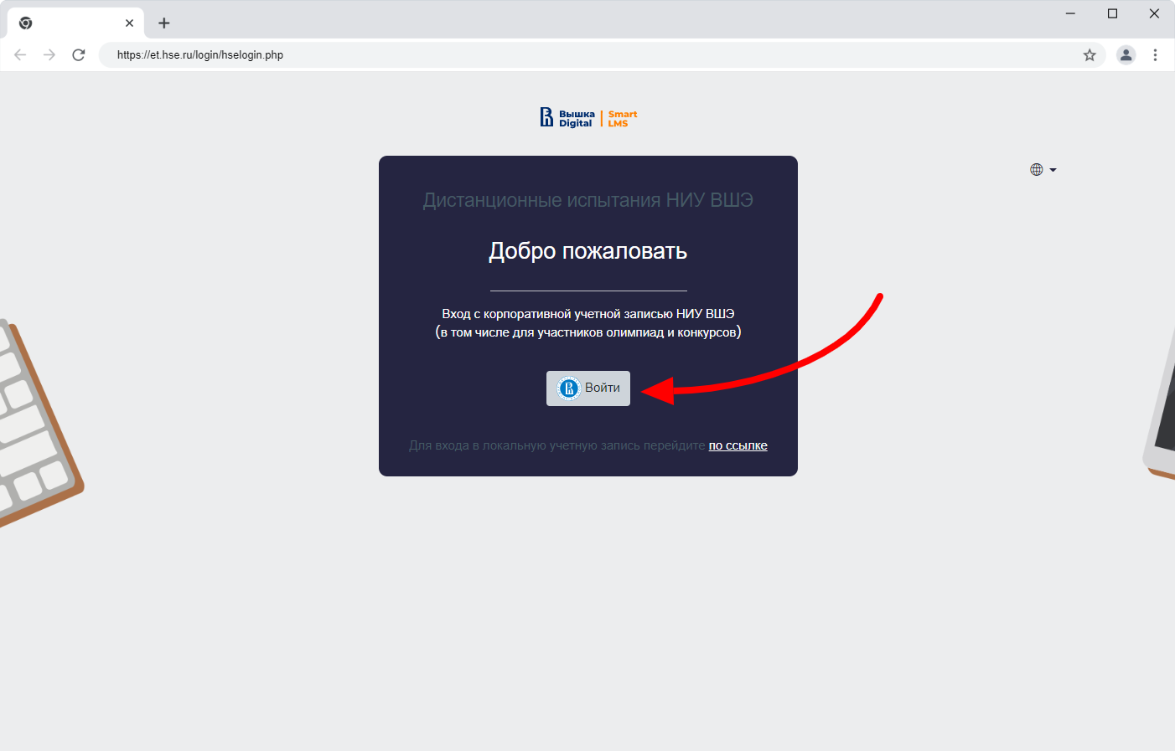1175x751 pixels.
Task: Click the Дистанционные испытания НИУ ВШЭ title
Action: coord(588,200)
